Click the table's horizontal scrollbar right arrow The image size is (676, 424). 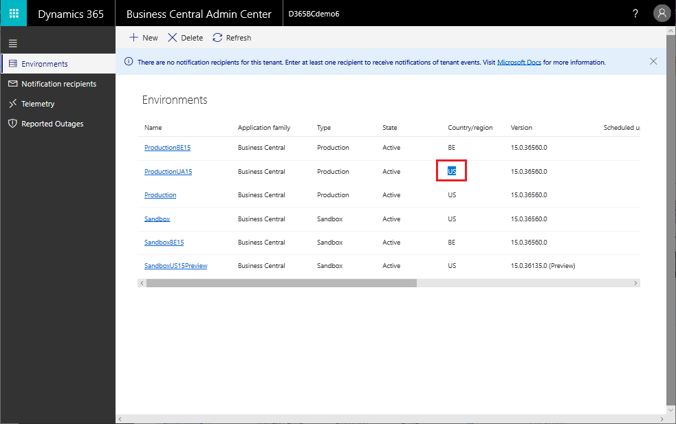[x=635, y=283]
